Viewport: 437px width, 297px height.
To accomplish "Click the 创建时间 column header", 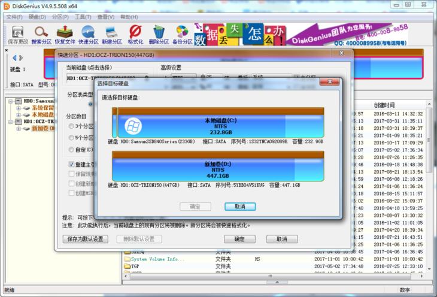I will click(x=384, y=105).
